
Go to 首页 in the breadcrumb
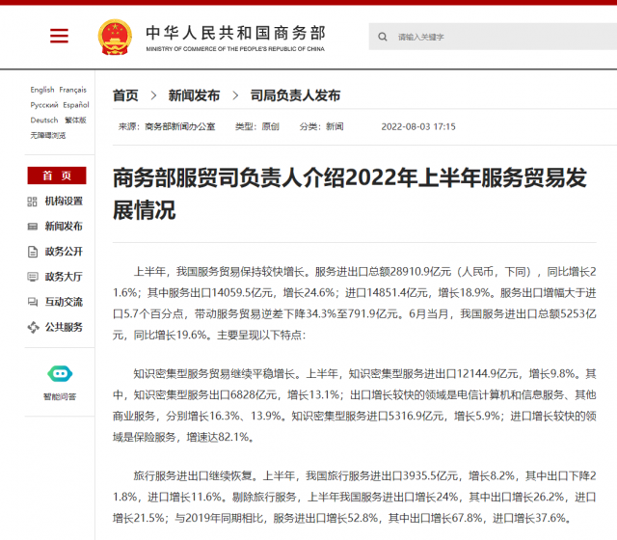[125, 95]
